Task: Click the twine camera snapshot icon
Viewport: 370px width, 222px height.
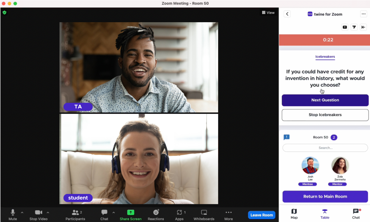Action: click(x=345, y=27)
